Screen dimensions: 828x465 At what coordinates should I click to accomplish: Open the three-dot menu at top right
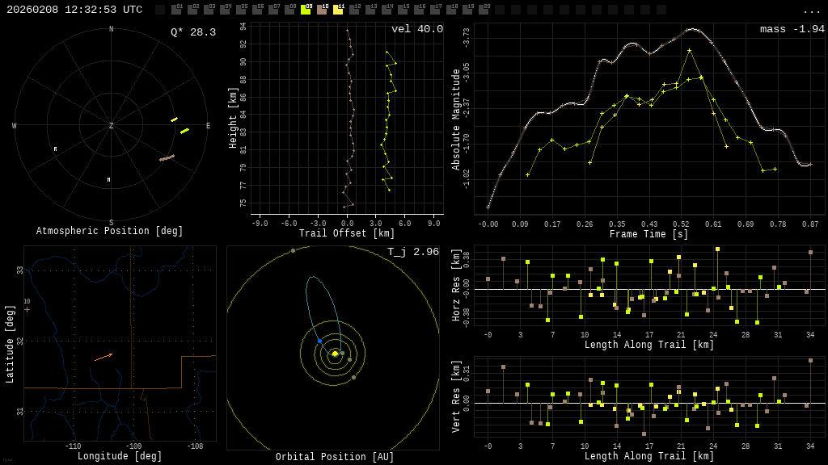coord(811,10)
